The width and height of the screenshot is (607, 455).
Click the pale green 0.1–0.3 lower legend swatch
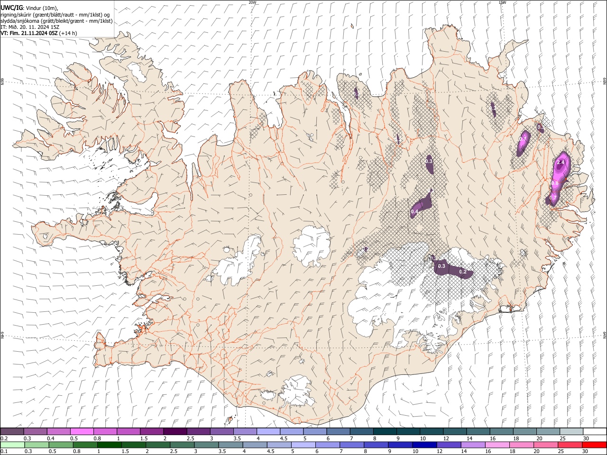pos(12,445)
